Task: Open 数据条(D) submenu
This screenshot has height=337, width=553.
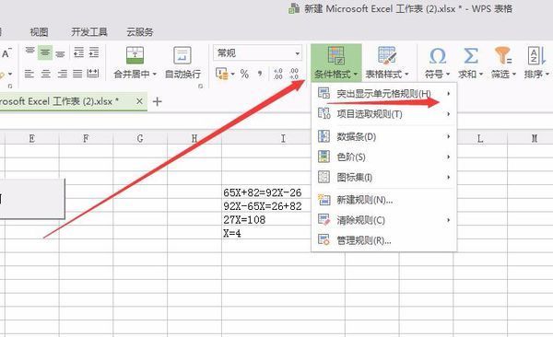Action: click(x=384, y=136)
